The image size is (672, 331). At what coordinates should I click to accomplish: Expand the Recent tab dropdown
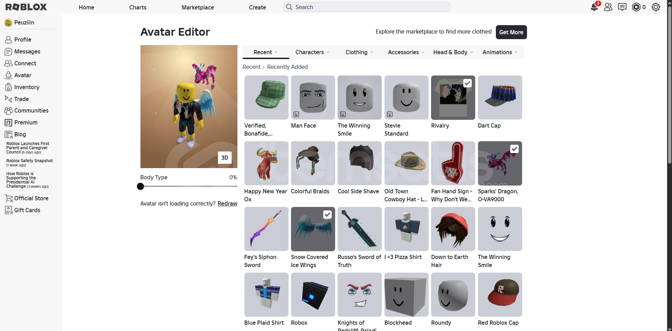click(x=266, y=52)
